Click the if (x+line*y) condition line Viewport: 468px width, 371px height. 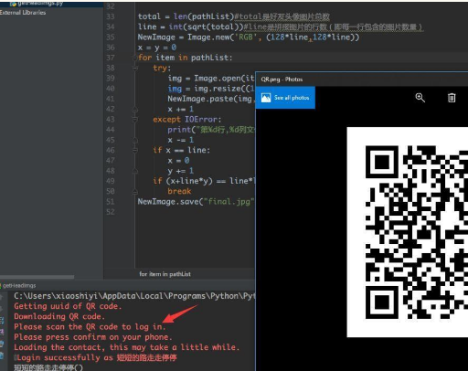pyautogui.click(x=204, y=181)
